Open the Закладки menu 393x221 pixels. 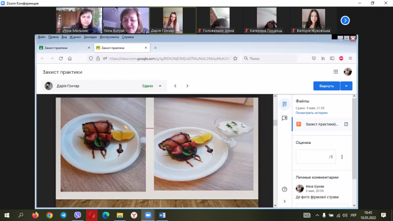[x=90, y=37]
